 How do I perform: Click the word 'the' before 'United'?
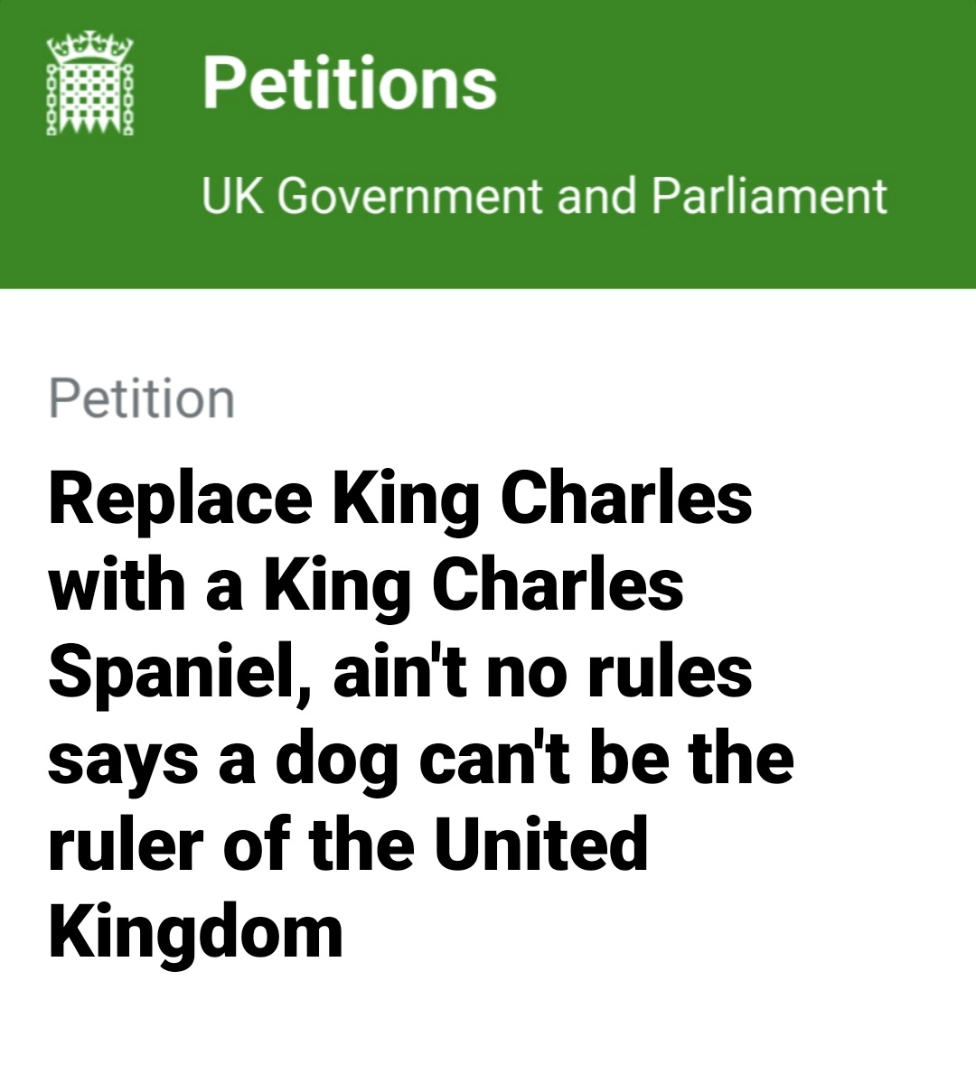pos(361,843)
